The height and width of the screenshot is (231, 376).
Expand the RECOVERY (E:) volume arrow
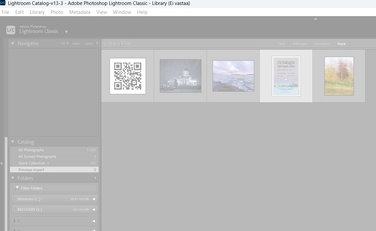(94, 210)
